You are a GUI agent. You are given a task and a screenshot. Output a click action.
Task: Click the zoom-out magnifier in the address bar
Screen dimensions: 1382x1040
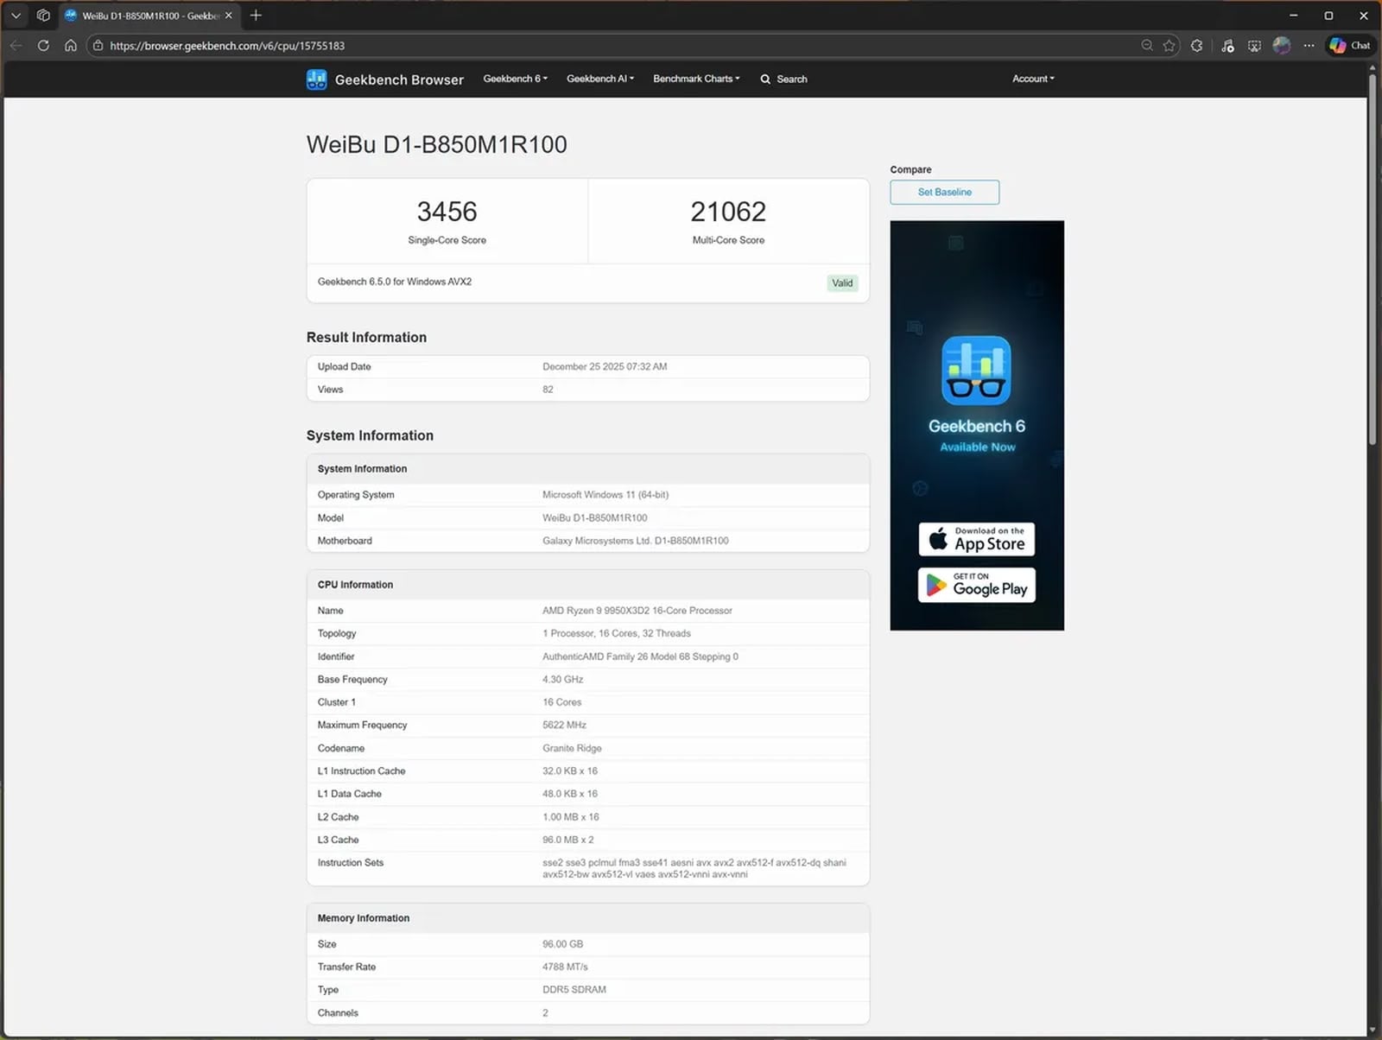point(1146,45)
